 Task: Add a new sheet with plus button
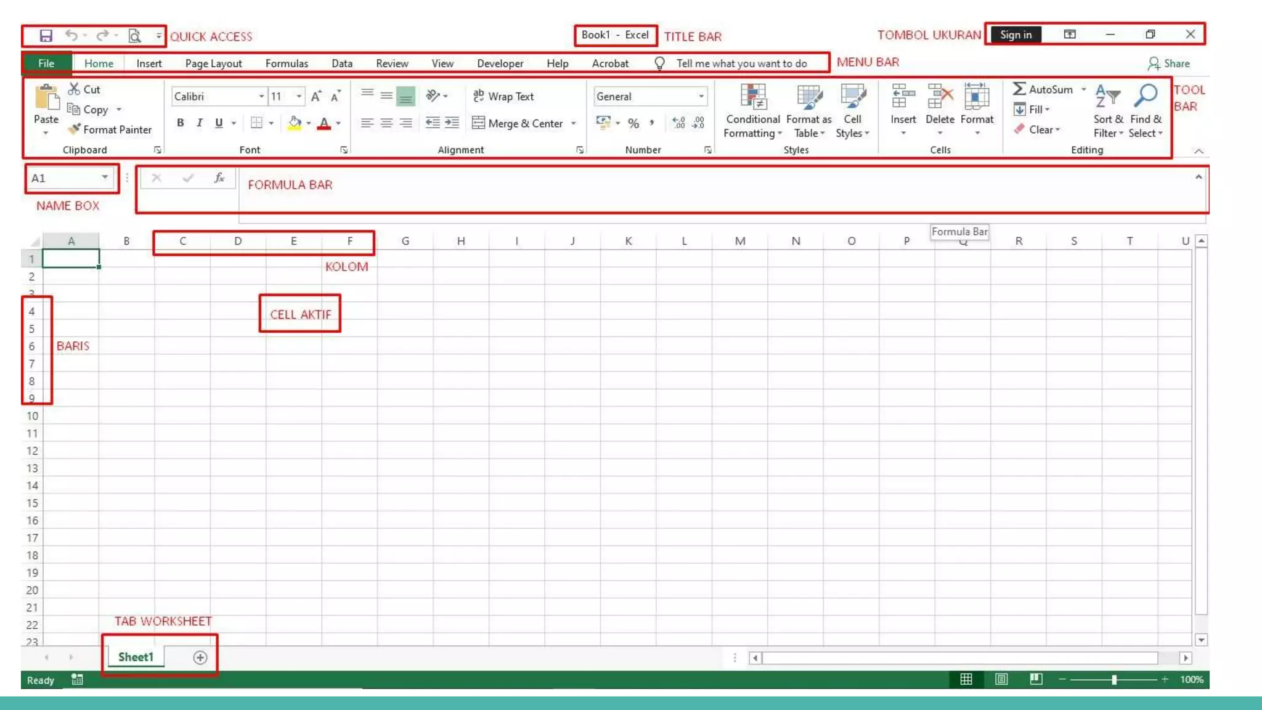(x=200, y=658)
